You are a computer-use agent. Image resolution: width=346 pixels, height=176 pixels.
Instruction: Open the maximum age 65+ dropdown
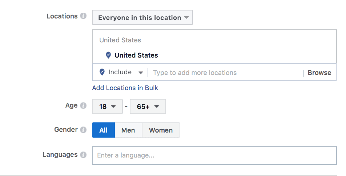(148, 106)
